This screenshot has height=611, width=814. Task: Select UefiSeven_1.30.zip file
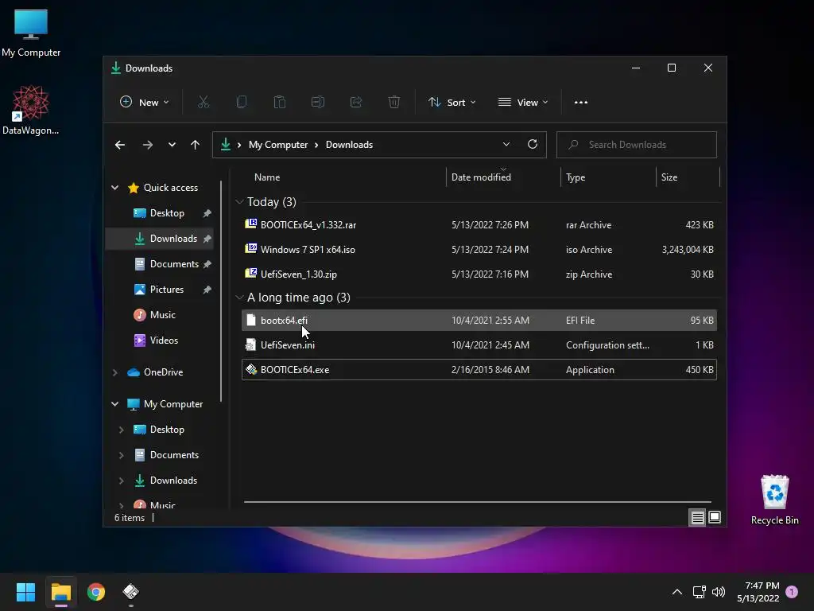point(479,274)
